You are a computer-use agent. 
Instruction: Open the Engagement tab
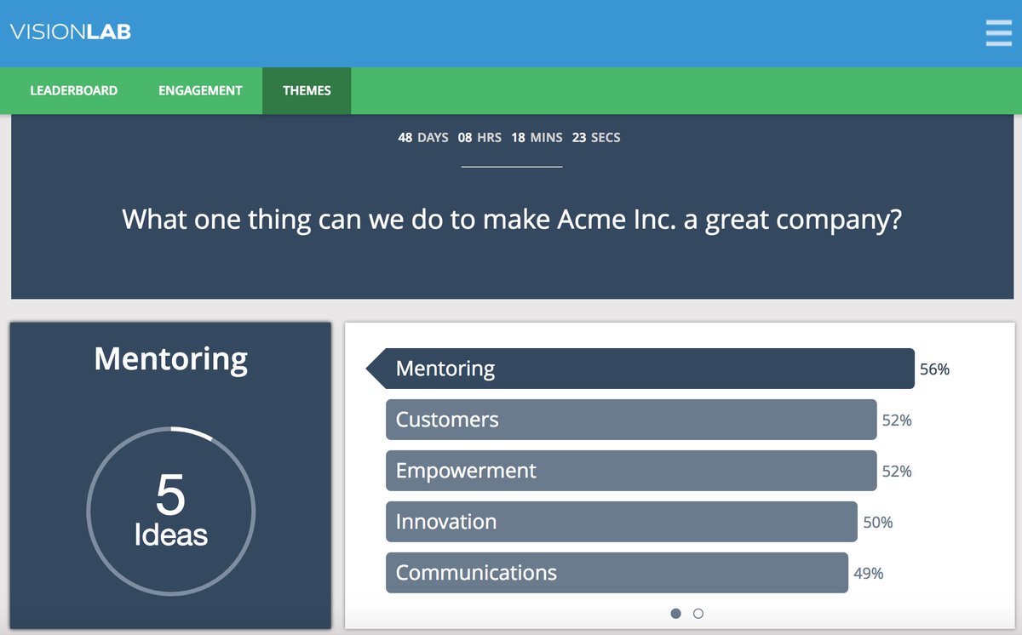click(x=200, y=90)
